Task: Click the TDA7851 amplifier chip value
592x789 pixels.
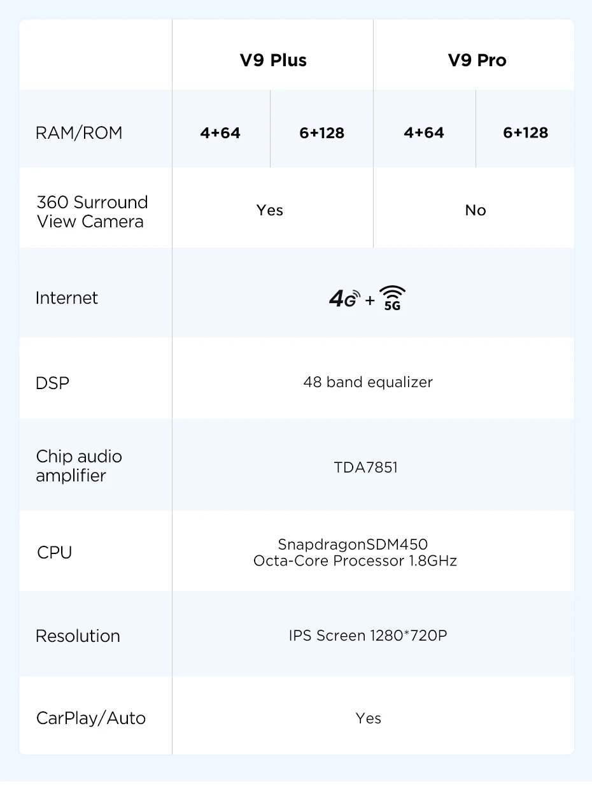Action: tap(366, 467)
